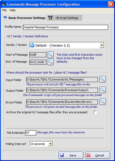Switch to the VB Script Settings tab
This screenshot has width=115, height=161.
(x=64, y=18)
